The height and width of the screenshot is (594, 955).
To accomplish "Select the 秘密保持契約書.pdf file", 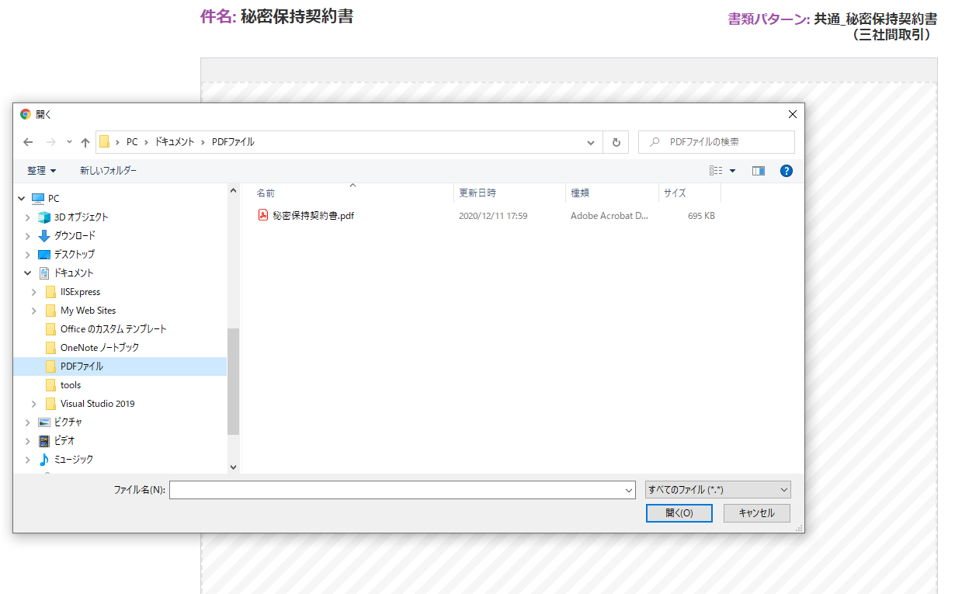I will (x=313, y=216).
